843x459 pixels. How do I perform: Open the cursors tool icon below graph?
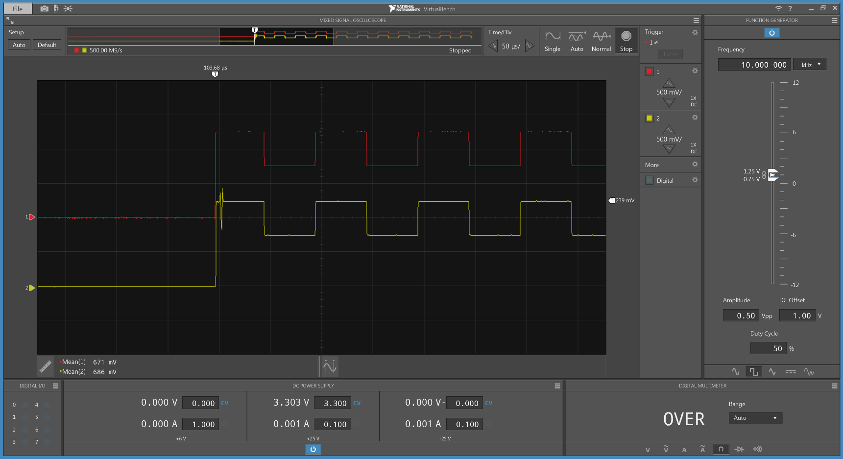coord(330,366)
